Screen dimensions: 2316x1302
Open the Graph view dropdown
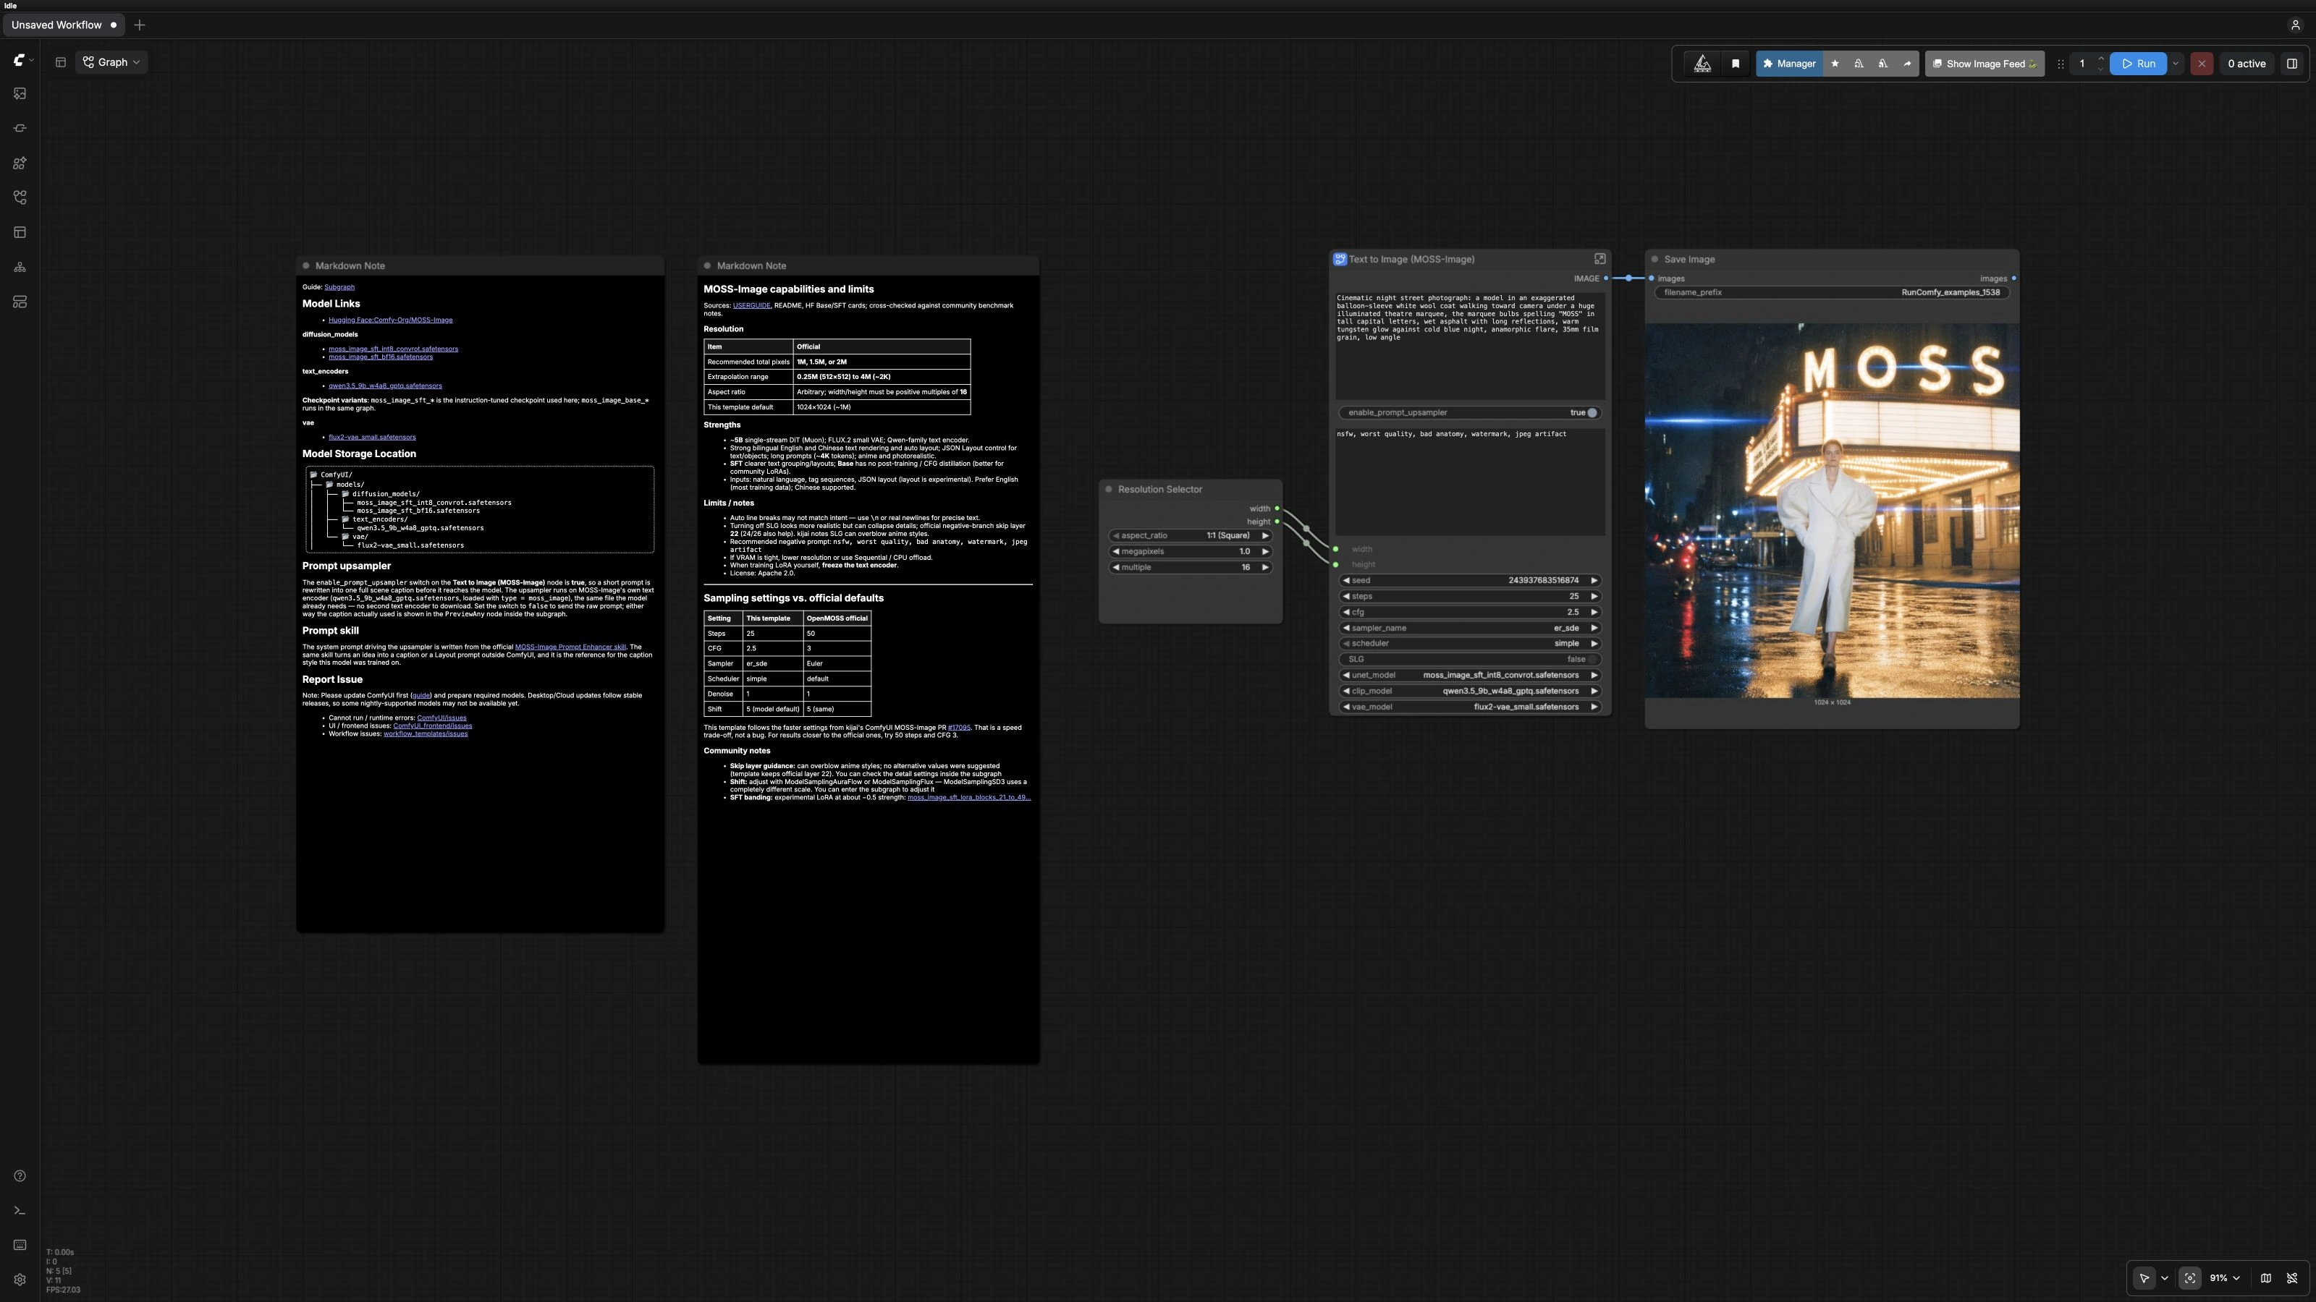[111, 62]
